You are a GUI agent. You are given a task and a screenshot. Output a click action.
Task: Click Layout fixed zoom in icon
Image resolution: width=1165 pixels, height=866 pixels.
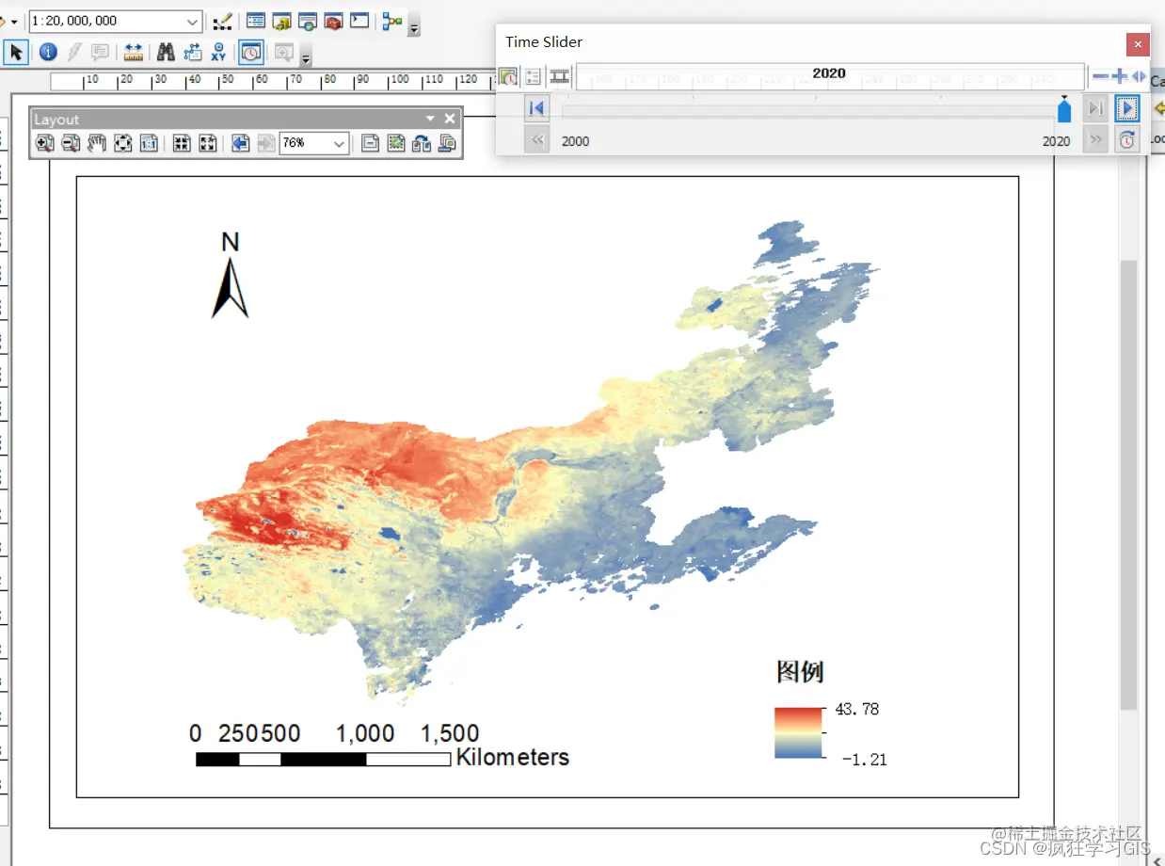[x=182, y=143]
